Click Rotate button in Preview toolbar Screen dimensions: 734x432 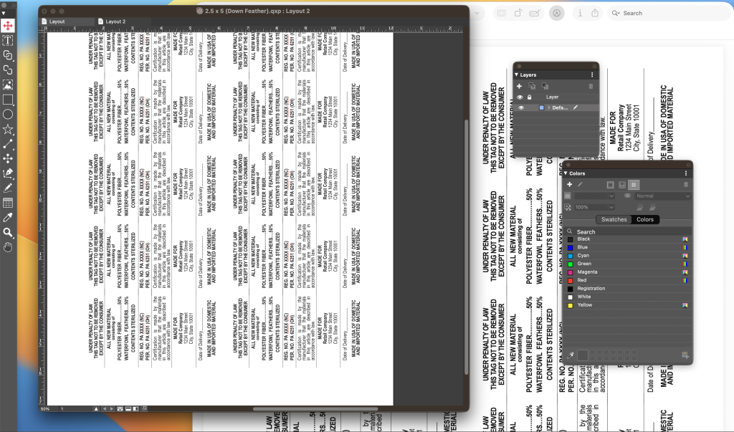[x=518, y=13]
